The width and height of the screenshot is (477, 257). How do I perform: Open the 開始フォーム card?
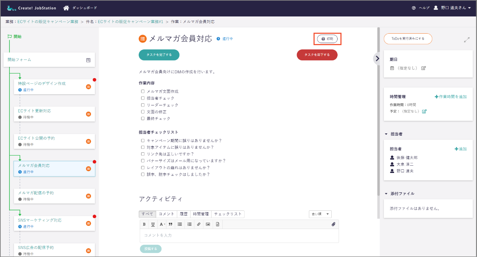pyautogui.click(x=49, y=60)
